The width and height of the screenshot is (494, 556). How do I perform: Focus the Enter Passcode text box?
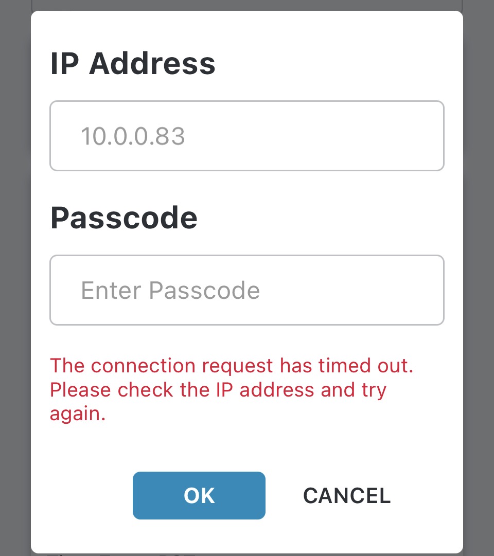[247, 290]
